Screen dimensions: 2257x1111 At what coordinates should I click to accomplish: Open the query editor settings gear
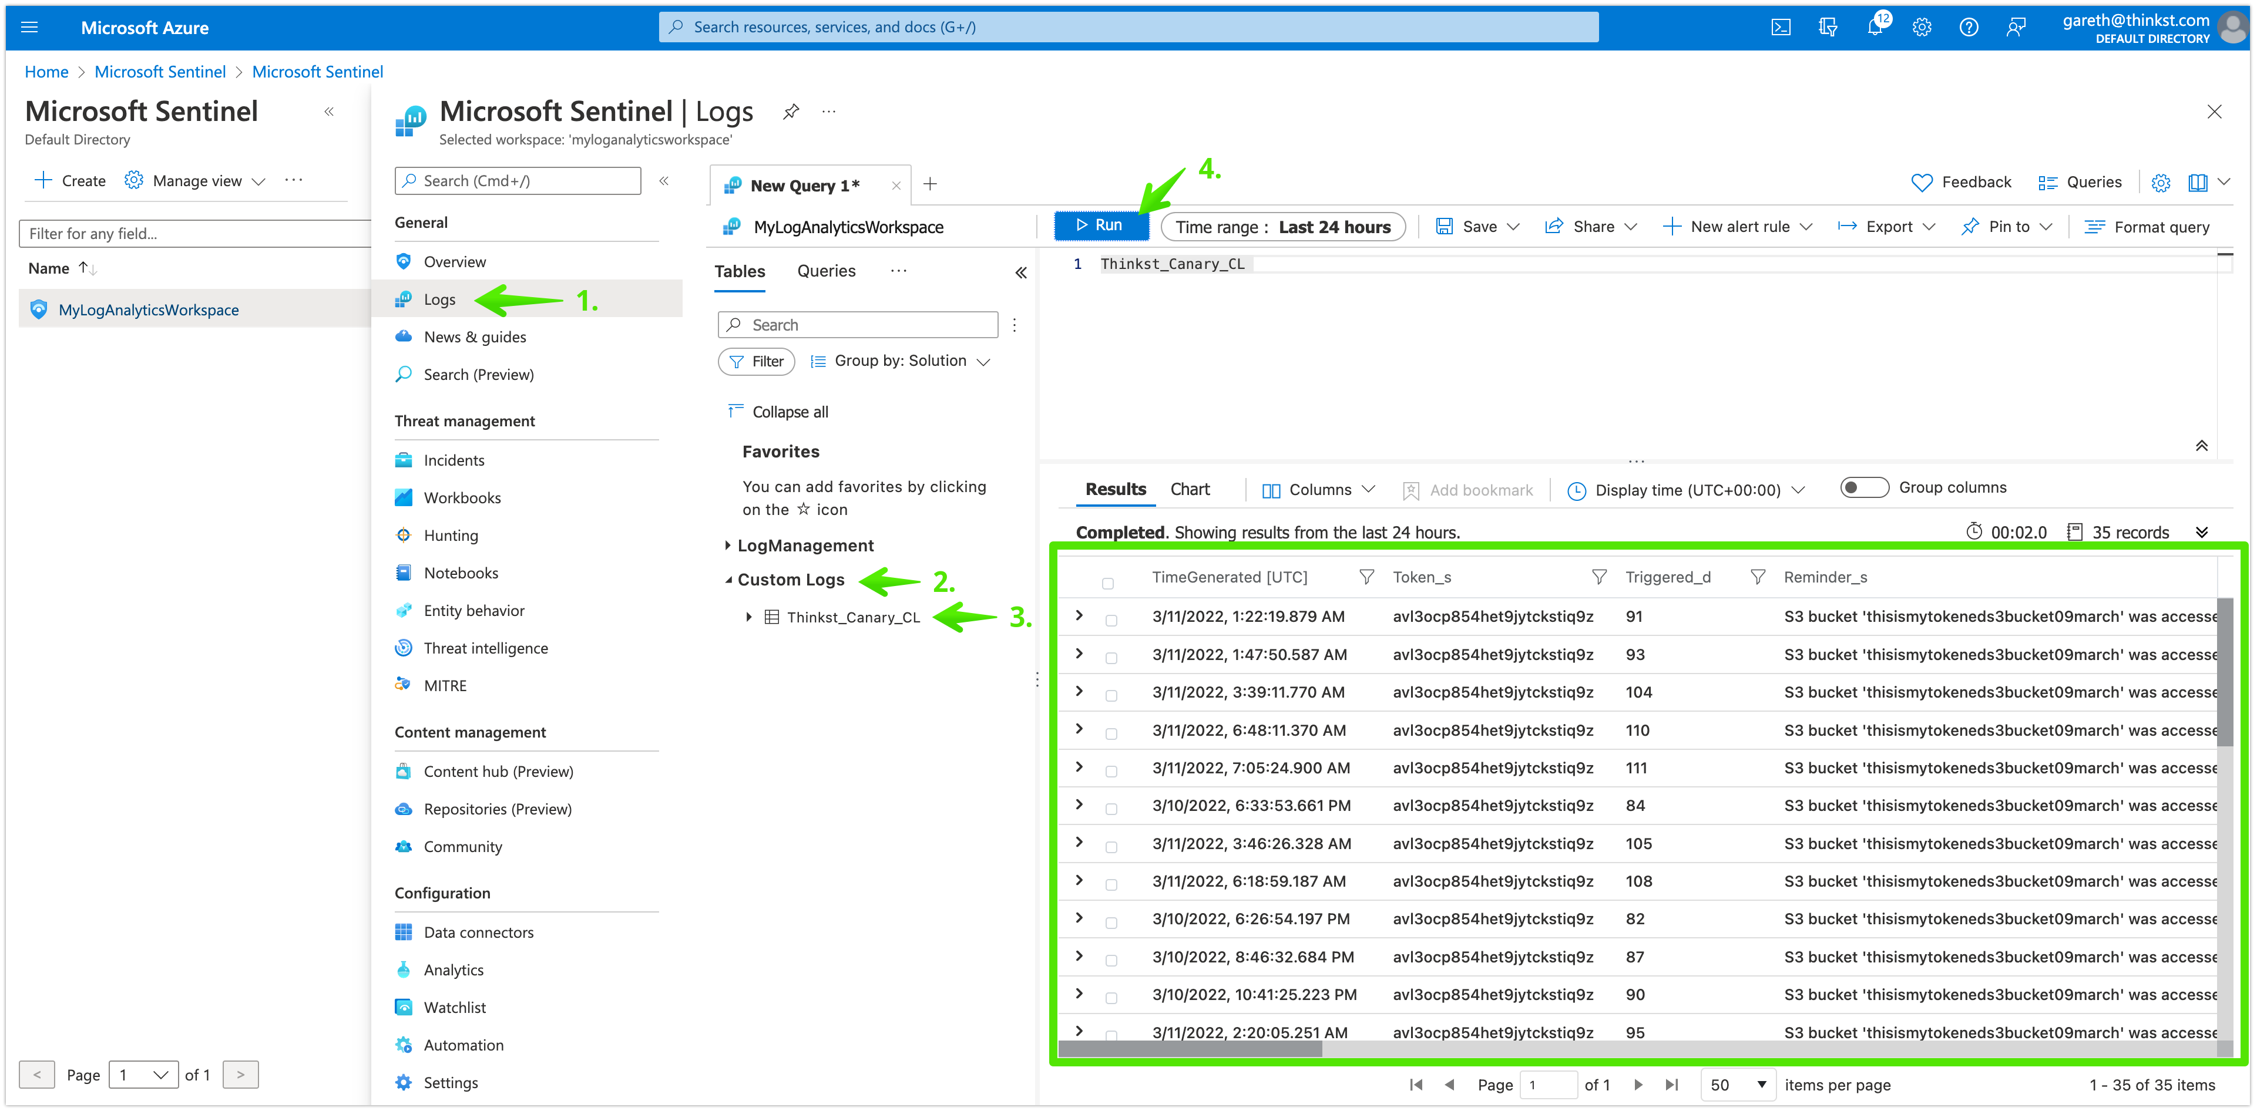pos(2161,182)
